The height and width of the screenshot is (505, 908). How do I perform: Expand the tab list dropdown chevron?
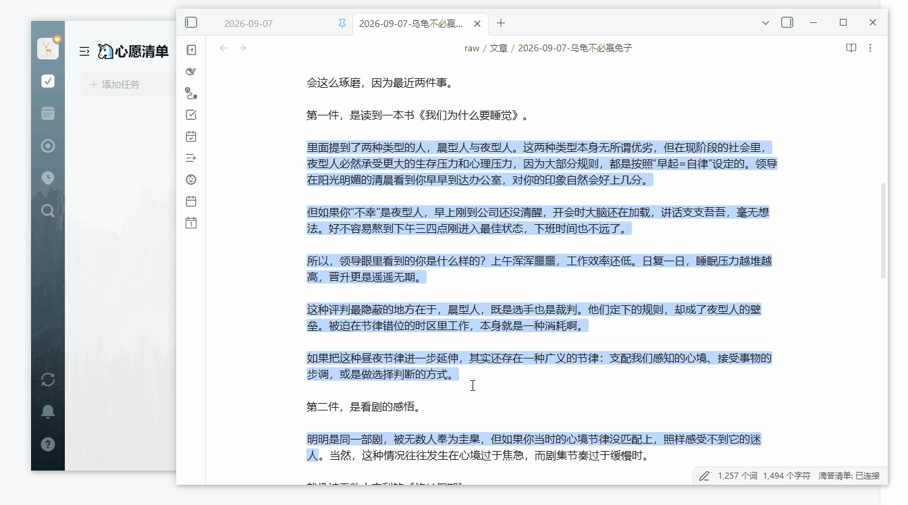click(x=766, y=23)
